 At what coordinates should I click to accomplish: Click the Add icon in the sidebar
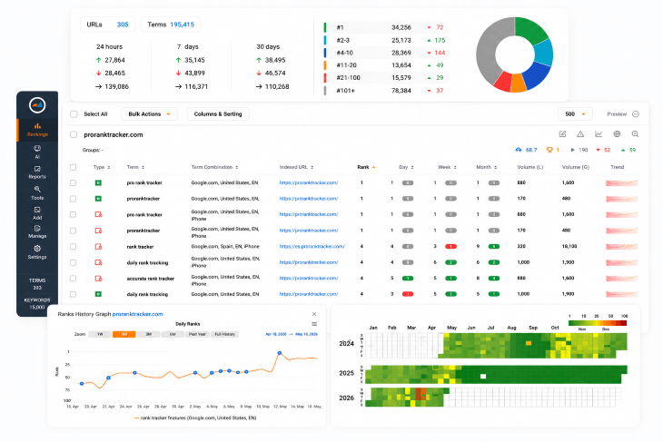[37, 210]
